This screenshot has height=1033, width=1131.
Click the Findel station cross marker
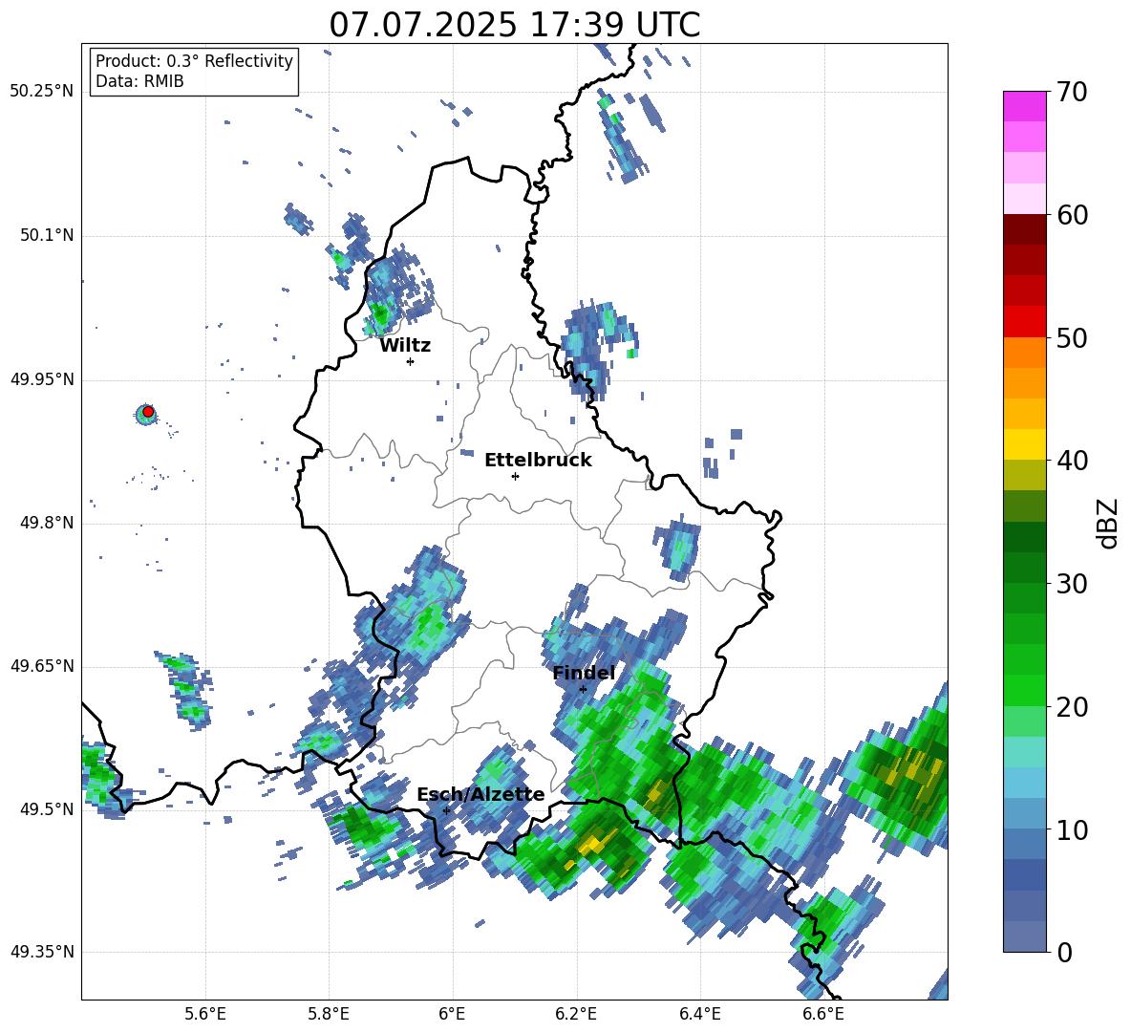[x=583, y=690]
